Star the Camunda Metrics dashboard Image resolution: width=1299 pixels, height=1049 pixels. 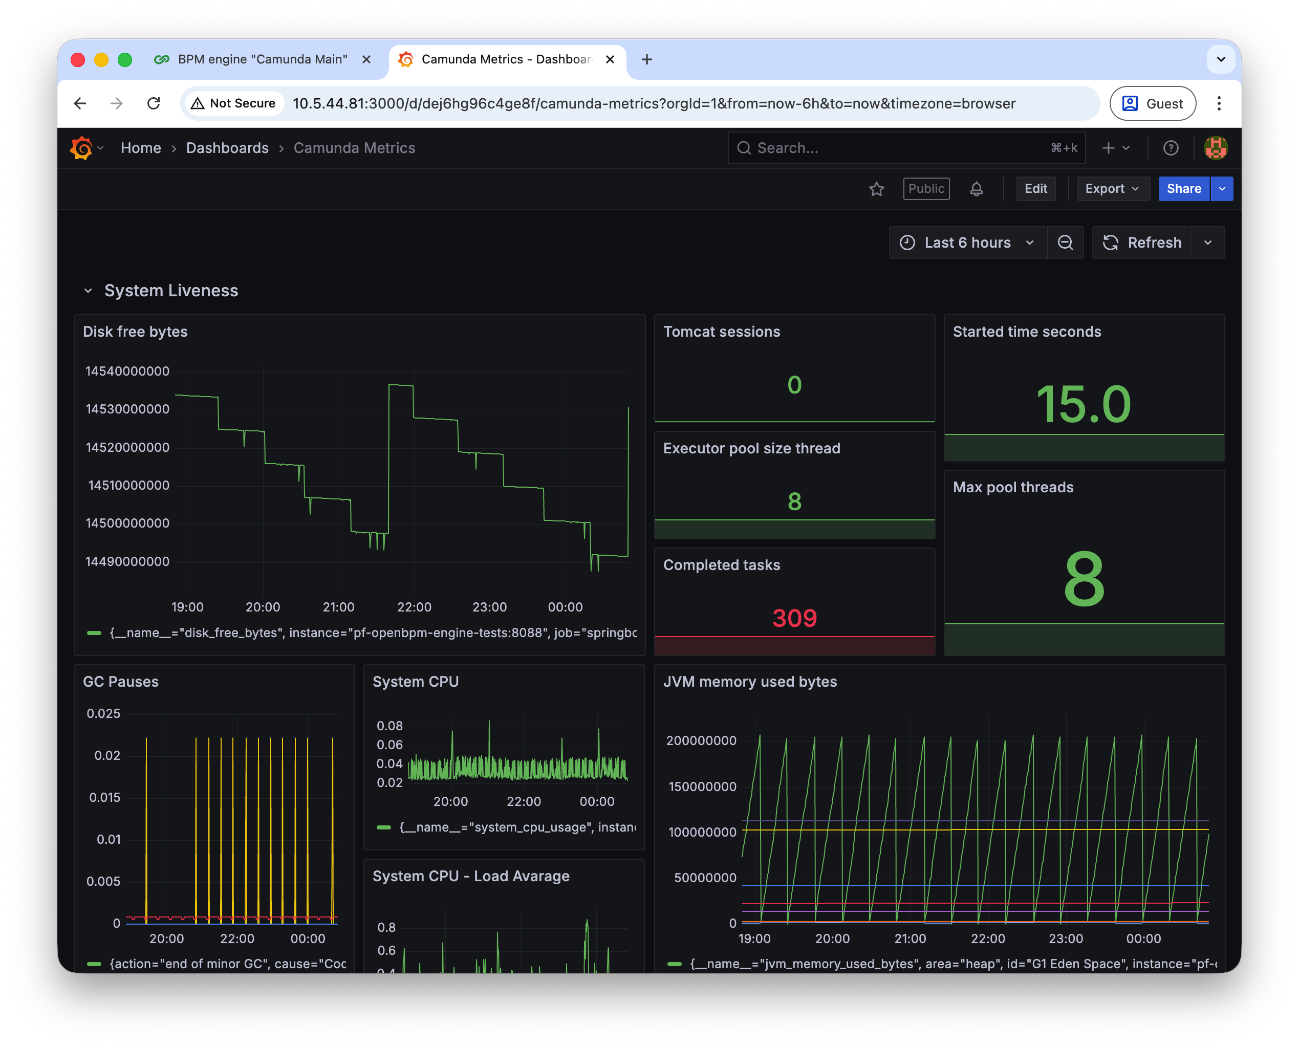876,188
